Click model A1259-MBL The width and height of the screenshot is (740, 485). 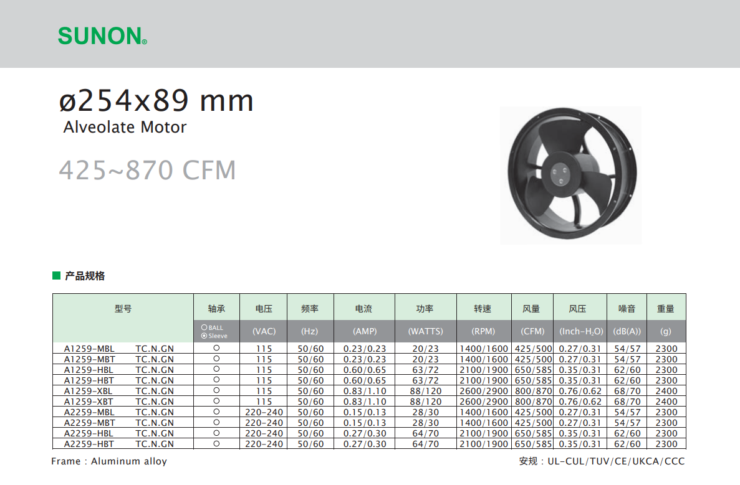click(x=89, y=349)
